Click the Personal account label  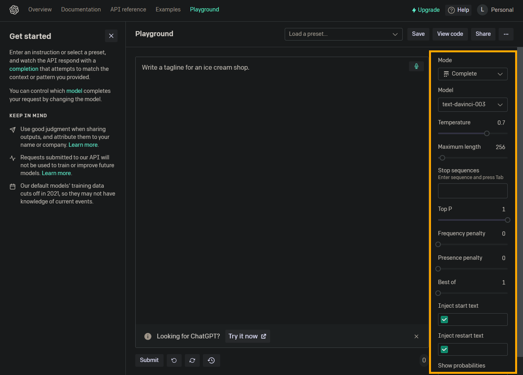(x=502, y=10)
